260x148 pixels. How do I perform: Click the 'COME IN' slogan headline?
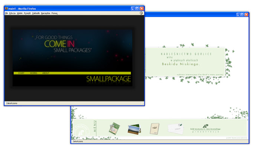pyautogui.click(x=59, y=44)
